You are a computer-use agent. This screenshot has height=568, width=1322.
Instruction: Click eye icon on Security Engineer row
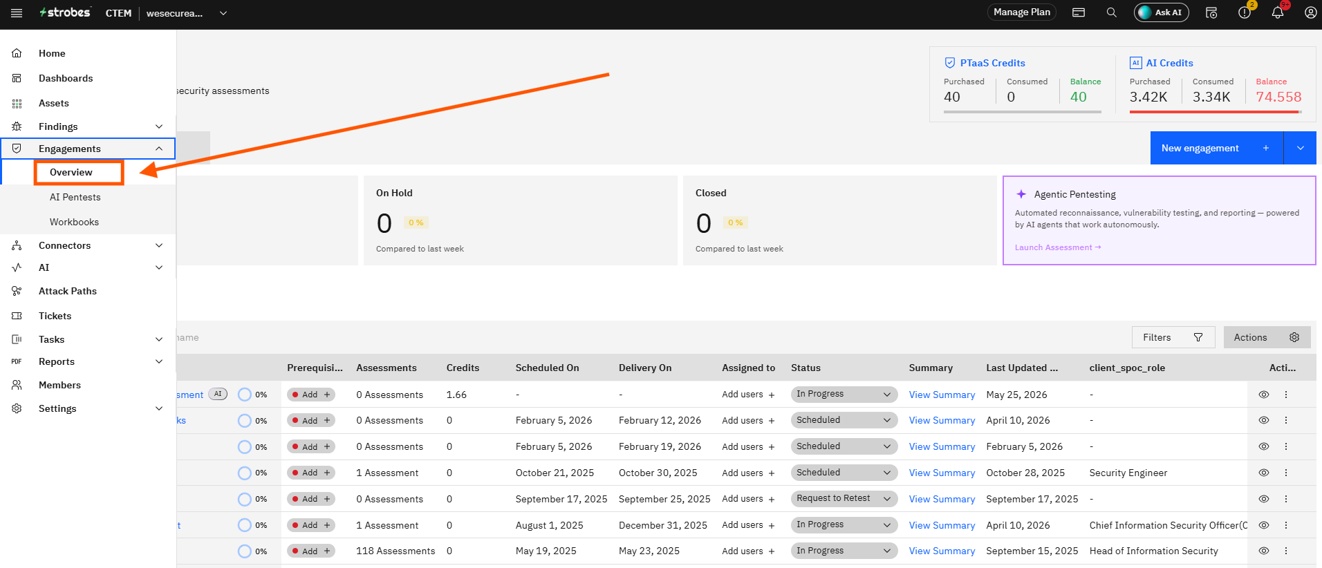click(1264, 473)
